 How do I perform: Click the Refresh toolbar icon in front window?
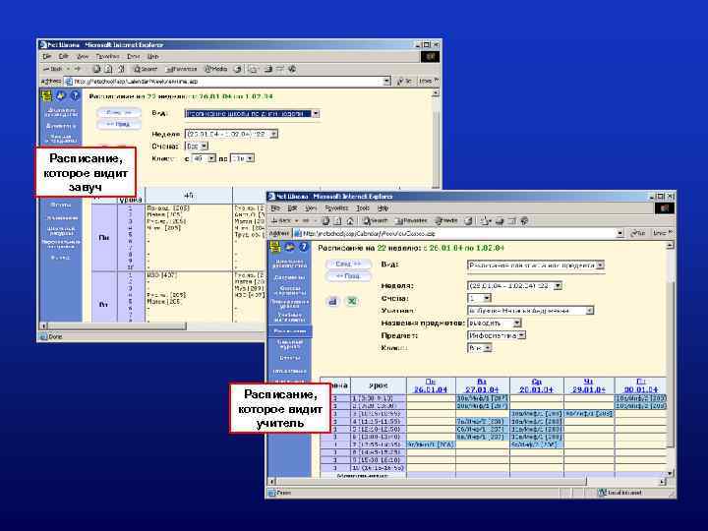tap(337, 221)
